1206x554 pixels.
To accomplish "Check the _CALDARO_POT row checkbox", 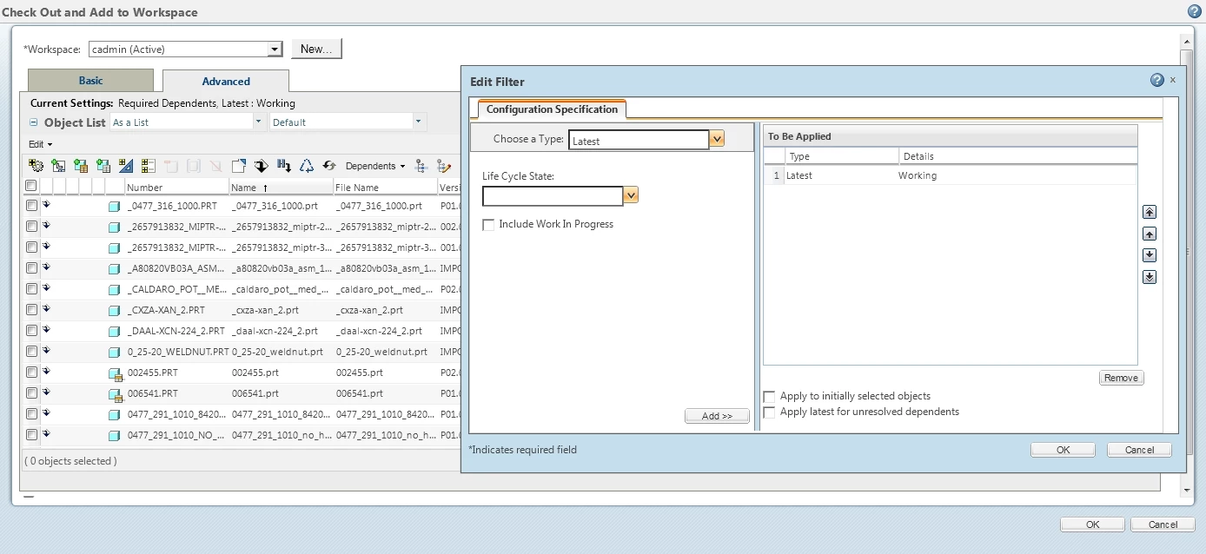I will tap(31, 289).
